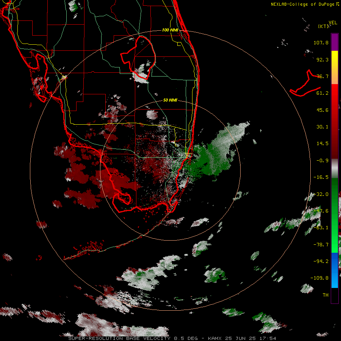Screen dimensions: 341x341
Task: Click the NEXLAB-College of DuPage credit text
Action: point(305,4)
